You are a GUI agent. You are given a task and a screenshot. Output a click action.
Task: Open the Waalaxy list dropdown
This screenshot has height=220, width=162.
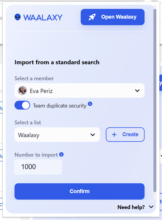click(57, 134)
